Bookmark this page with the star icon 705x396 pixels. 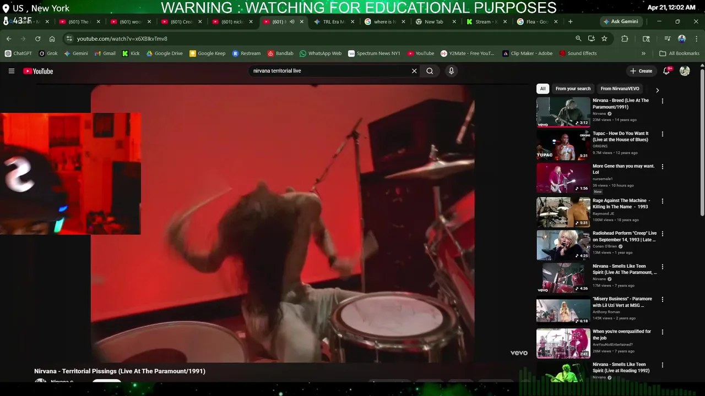(x=604, y=38)
